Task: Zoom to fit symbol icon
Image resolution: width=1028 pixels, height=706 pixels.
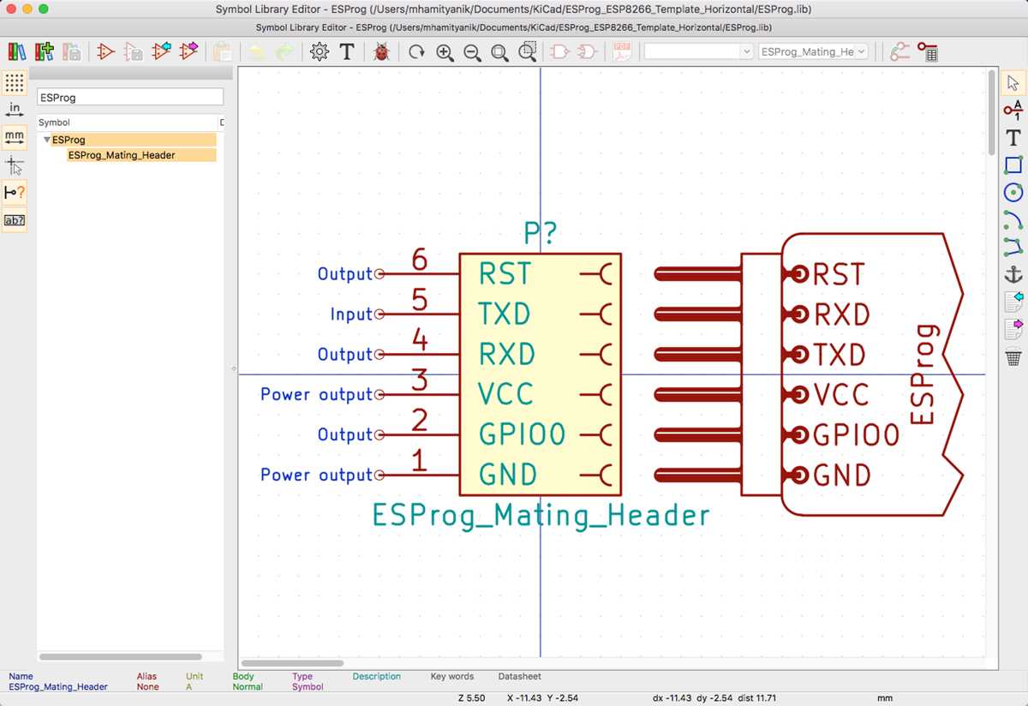Action: [x=499, y=51]
